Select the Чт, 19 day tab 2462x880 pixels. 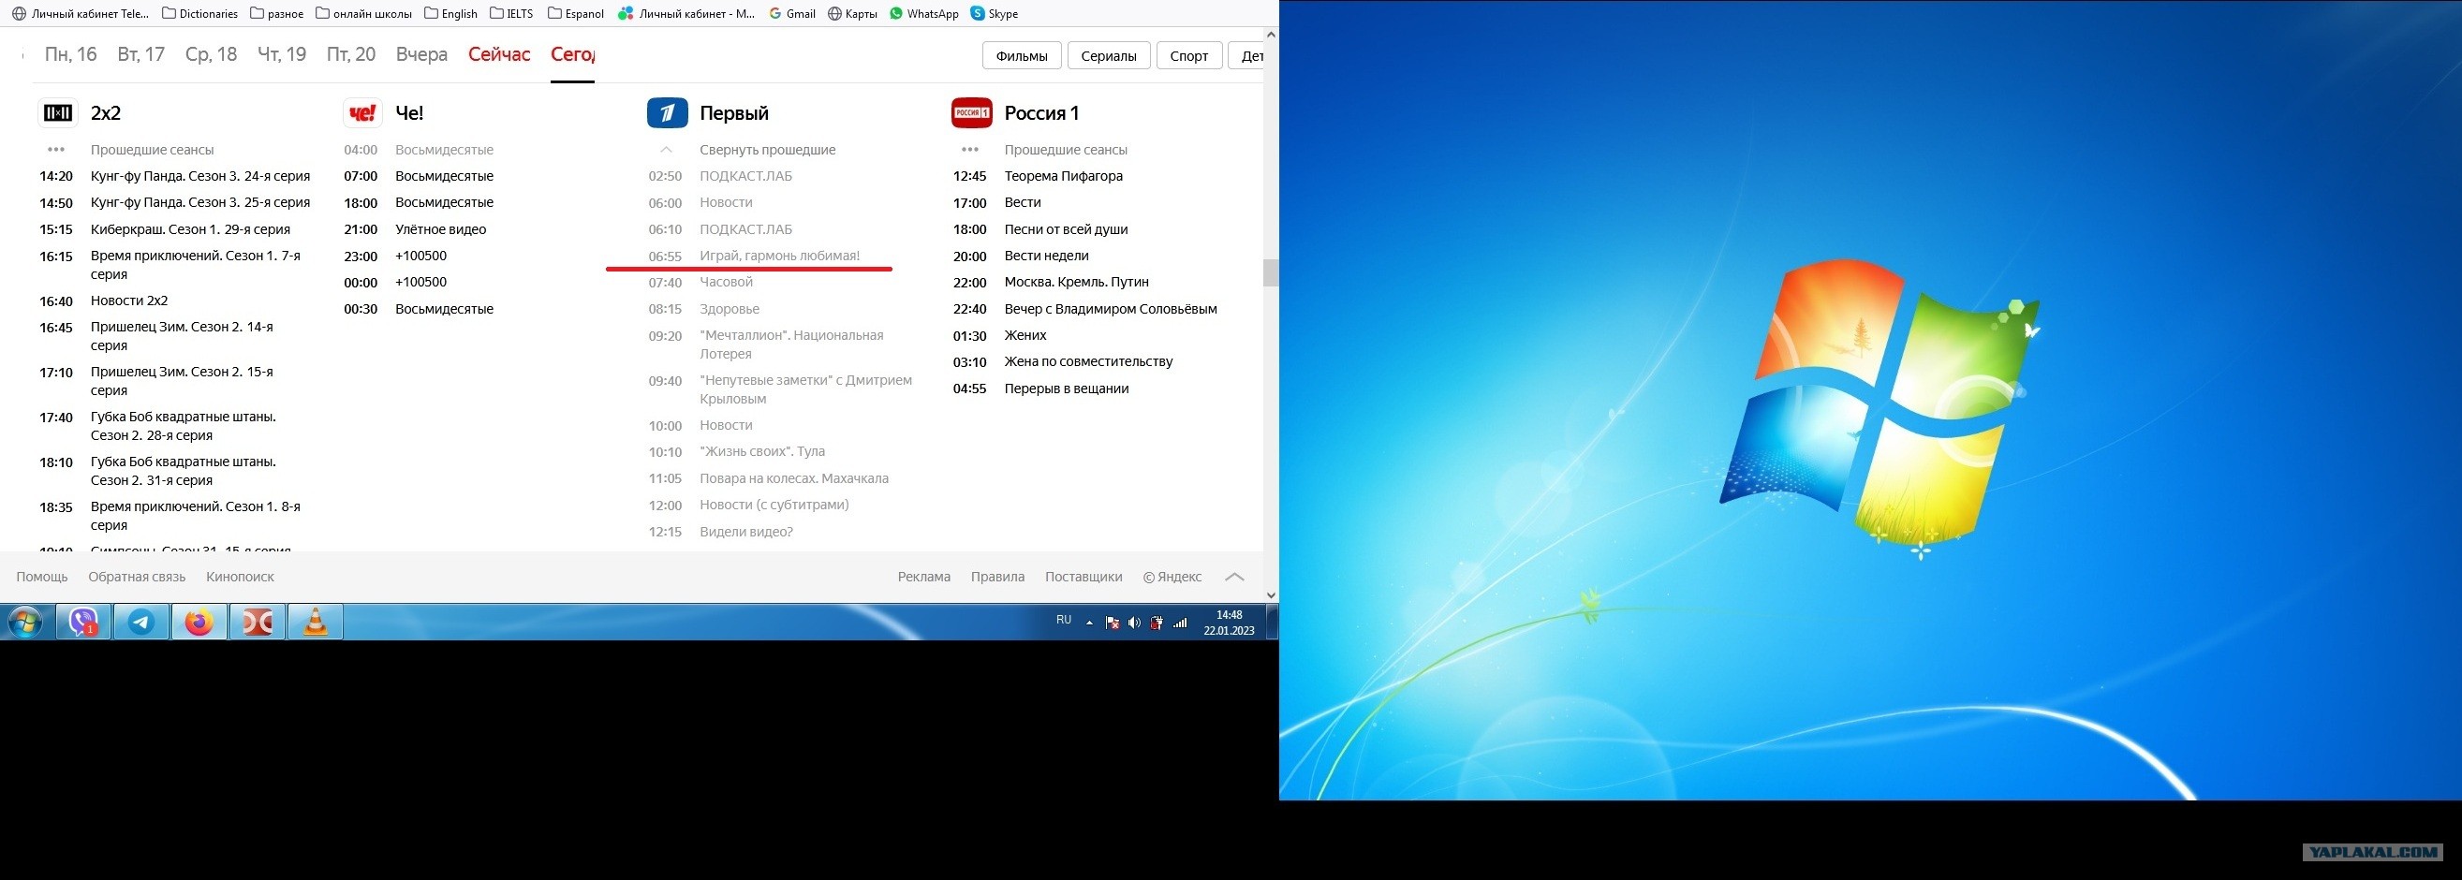pyautogui.click(x=282, y=54)
